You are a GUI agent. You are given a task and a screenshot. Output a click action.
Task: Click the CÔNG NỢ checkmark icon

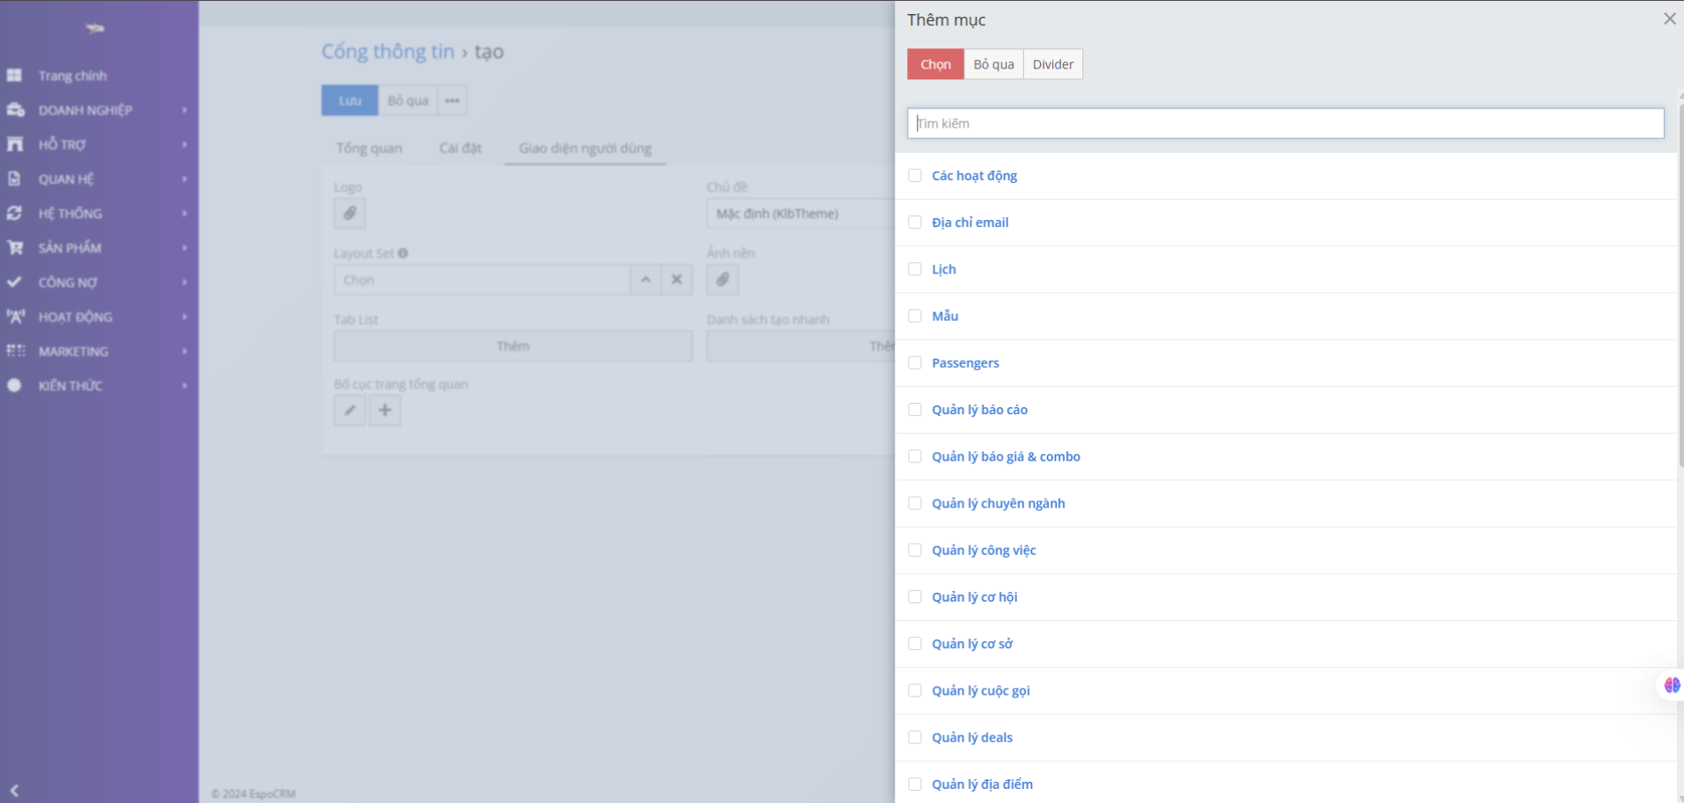click(14, 282)
